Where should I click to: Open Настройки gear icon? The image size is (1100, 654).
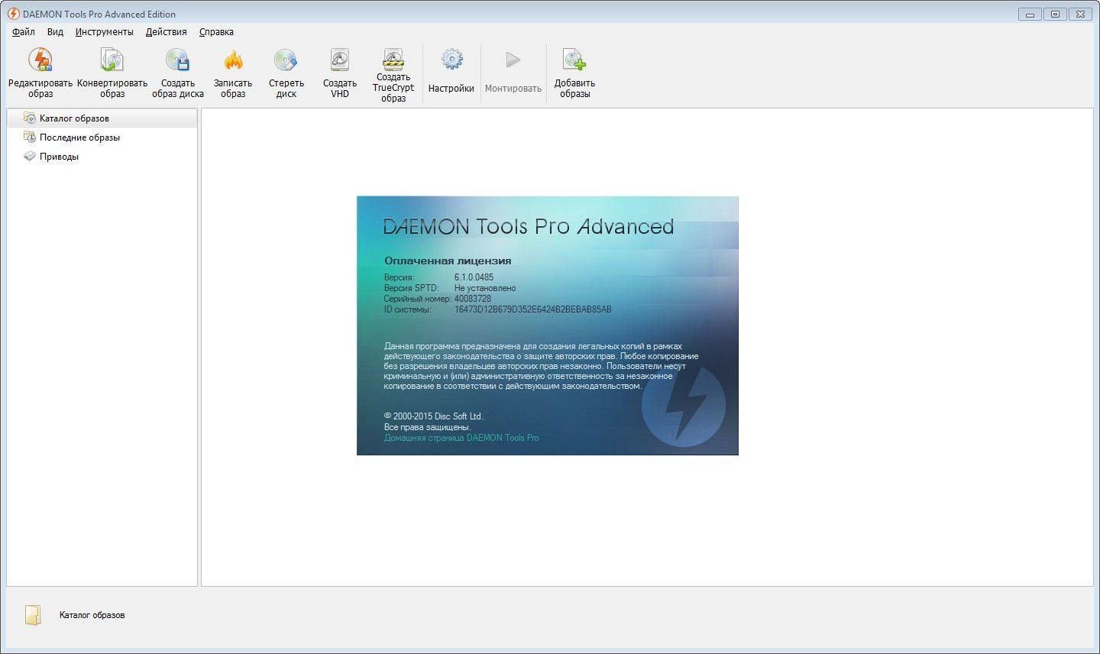(451, 60)
